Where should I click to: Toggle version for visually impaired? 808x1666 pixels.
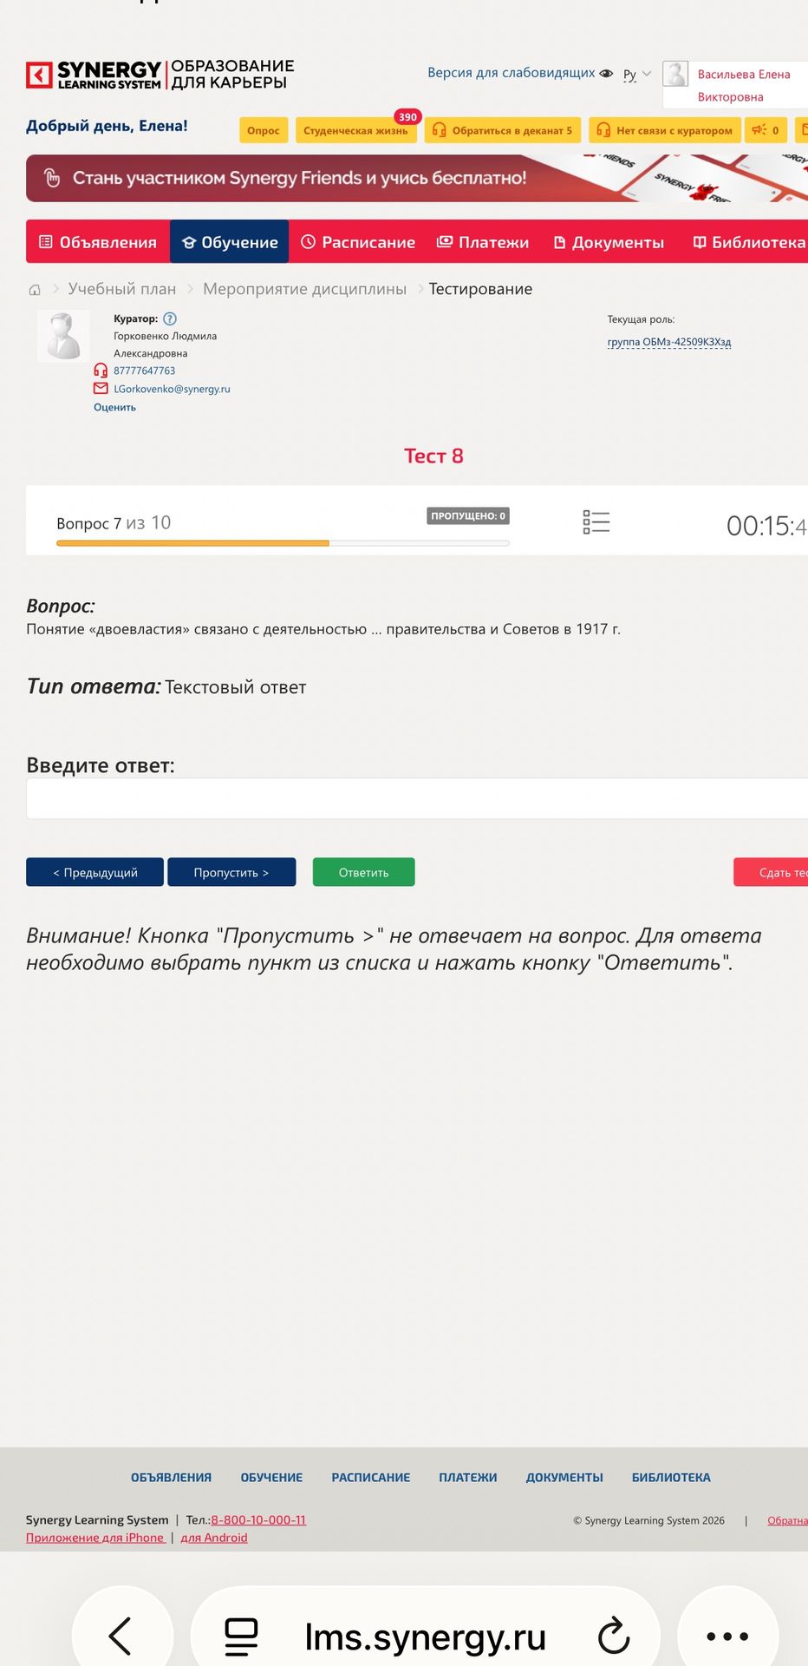click(x=520, y=73)
